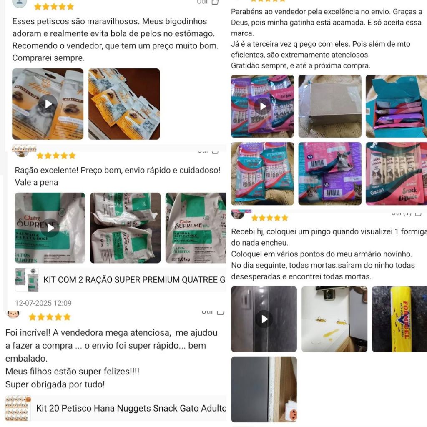Viewport: 427px width, 427px height.
Task: Open photo of cardboard shipping box
Action: (330, 106)
